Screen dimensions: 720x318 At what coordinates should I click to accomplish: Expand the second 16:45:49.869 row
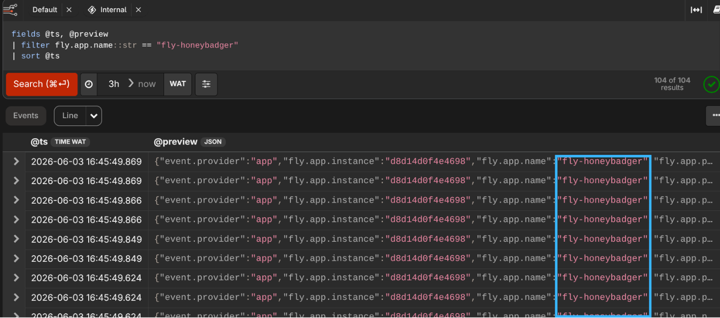click(x=16, y=181)
